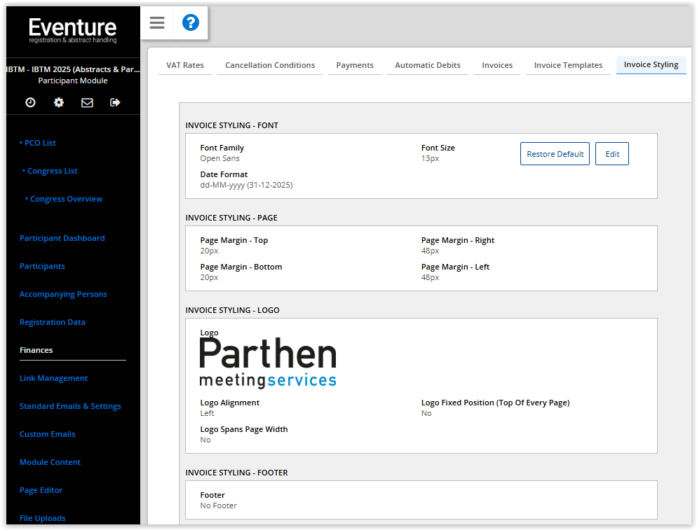Go to the Automatic Debits tab
The height and width of the screenshot is (530, 697).
[428, 65]
